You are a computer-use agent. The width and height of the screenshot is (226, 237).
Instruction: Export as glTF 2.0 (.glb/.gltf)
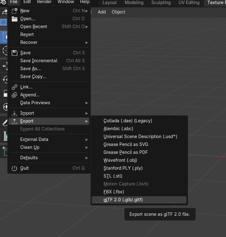(x=139, y=200)
